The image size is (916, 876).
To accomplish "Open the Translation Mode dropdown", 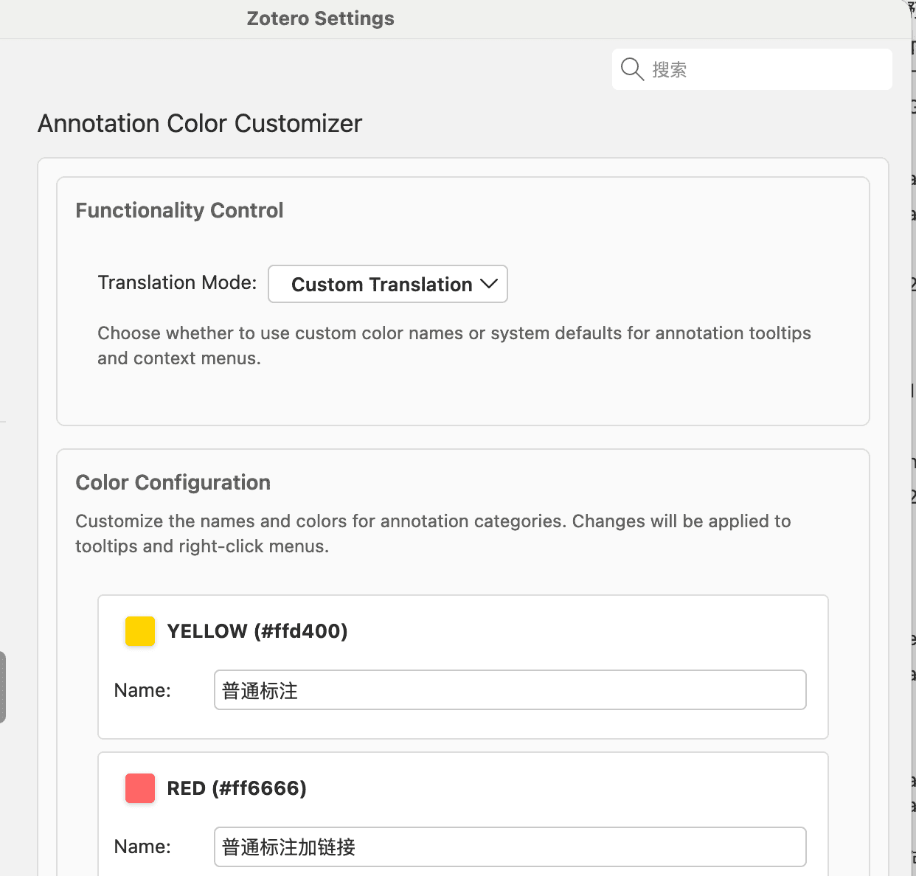I will point(387,284).
